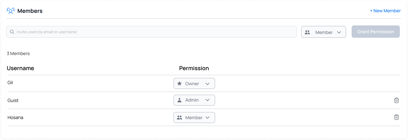Focus the invite users by email field
Screen dimensions: 408x140
[154, 32]
